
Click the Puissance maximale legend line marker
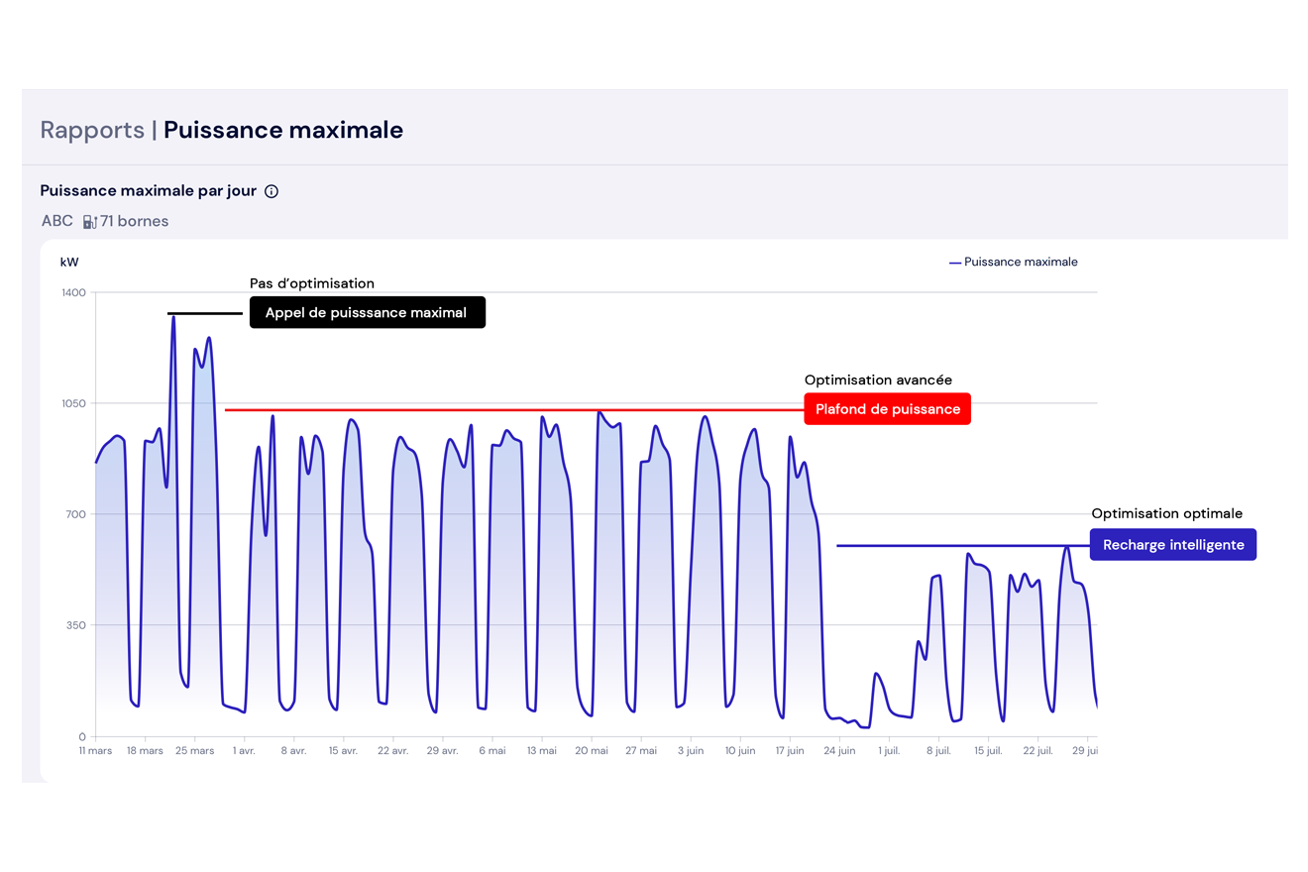pyautogui.click(x=955, y=263)
